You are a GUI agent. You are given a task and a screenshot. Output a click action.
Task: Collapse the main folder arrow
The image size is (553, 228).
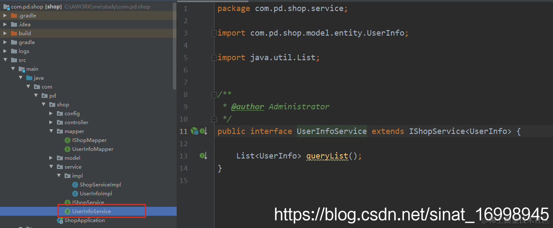point(13,69)
